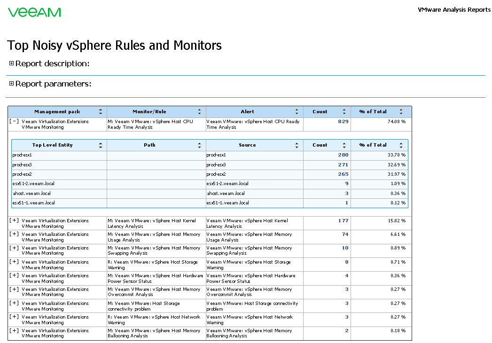Image resolution: width=492 pixels, height=343 pixels.
Task: Sort the outer table by Monitor/Rule
Action: (x=199, y=112)
